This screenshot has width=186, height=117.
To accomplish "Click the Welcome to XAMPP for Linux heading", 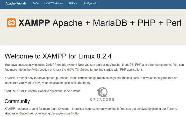I will [x=58, y=56].
